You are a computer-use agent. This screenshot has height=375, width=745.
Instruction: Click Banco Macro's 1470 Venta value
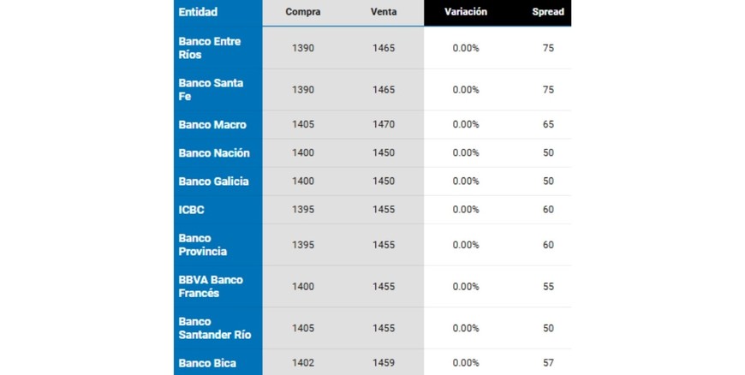pos(384,124)
